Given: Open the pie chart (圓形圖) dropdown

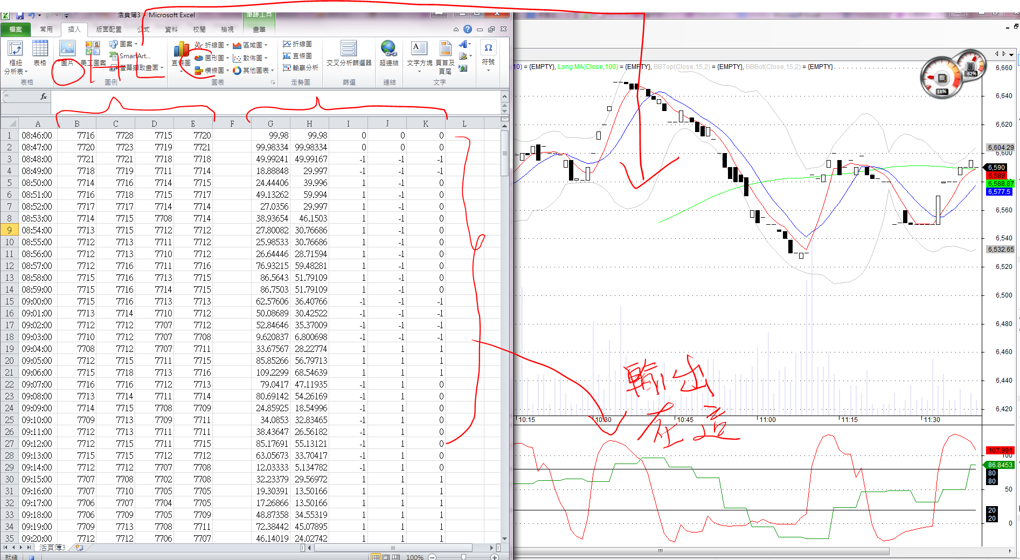Looking at the screenshot, I should coord(212,57).
